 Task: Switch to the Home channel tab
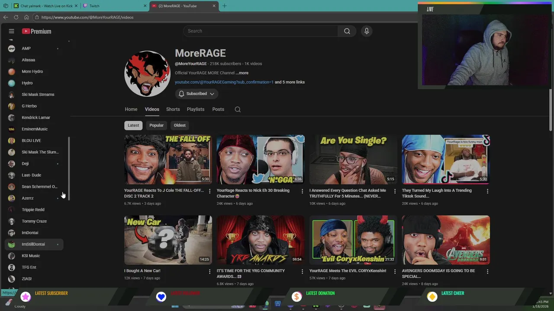[x=131, y=109]
